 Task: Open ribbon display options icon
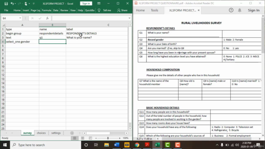pos(99,3)
